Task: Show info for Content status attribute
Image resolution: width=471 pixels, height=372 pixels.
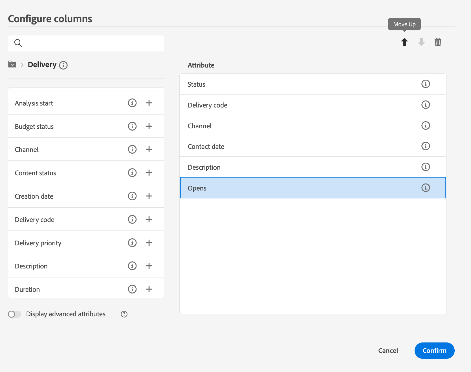Action: tap(132, 172)
